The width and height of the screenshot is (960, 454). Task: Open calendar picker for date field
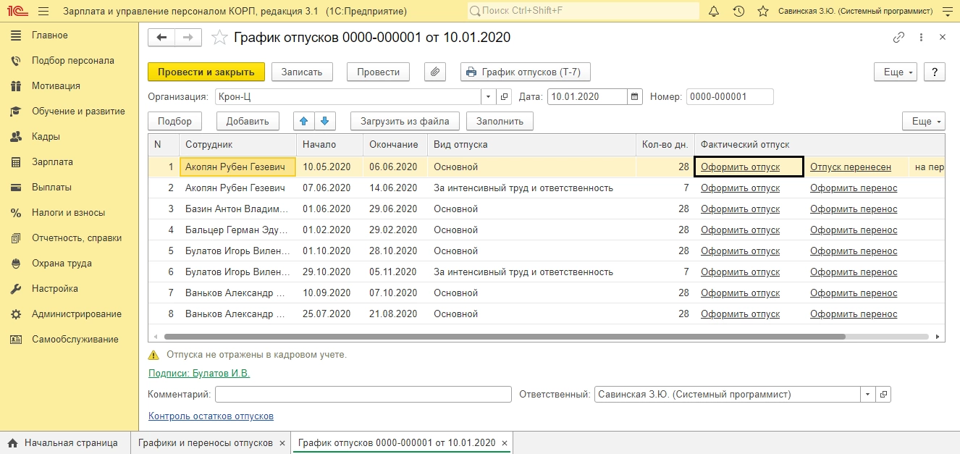click(635, 97)
